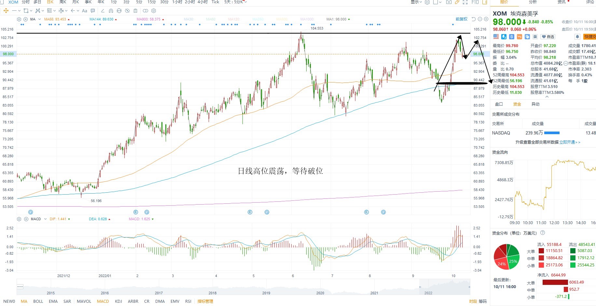Screen dimensions: 596x306
Task: Click the trash icon to delete drawings
Action: [x=135, y=11]
